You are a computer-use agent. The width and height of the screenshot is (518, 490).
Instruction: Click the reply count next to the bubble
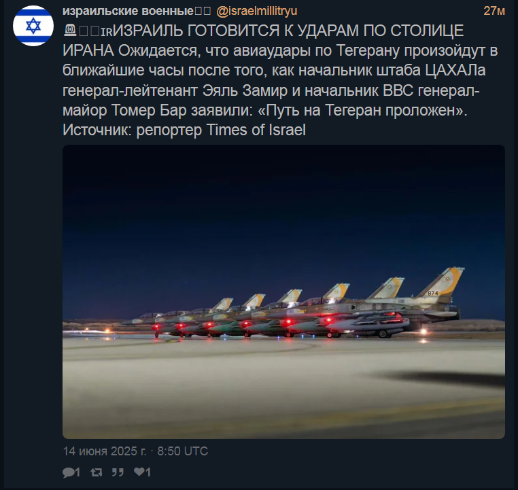click(77, 472)
